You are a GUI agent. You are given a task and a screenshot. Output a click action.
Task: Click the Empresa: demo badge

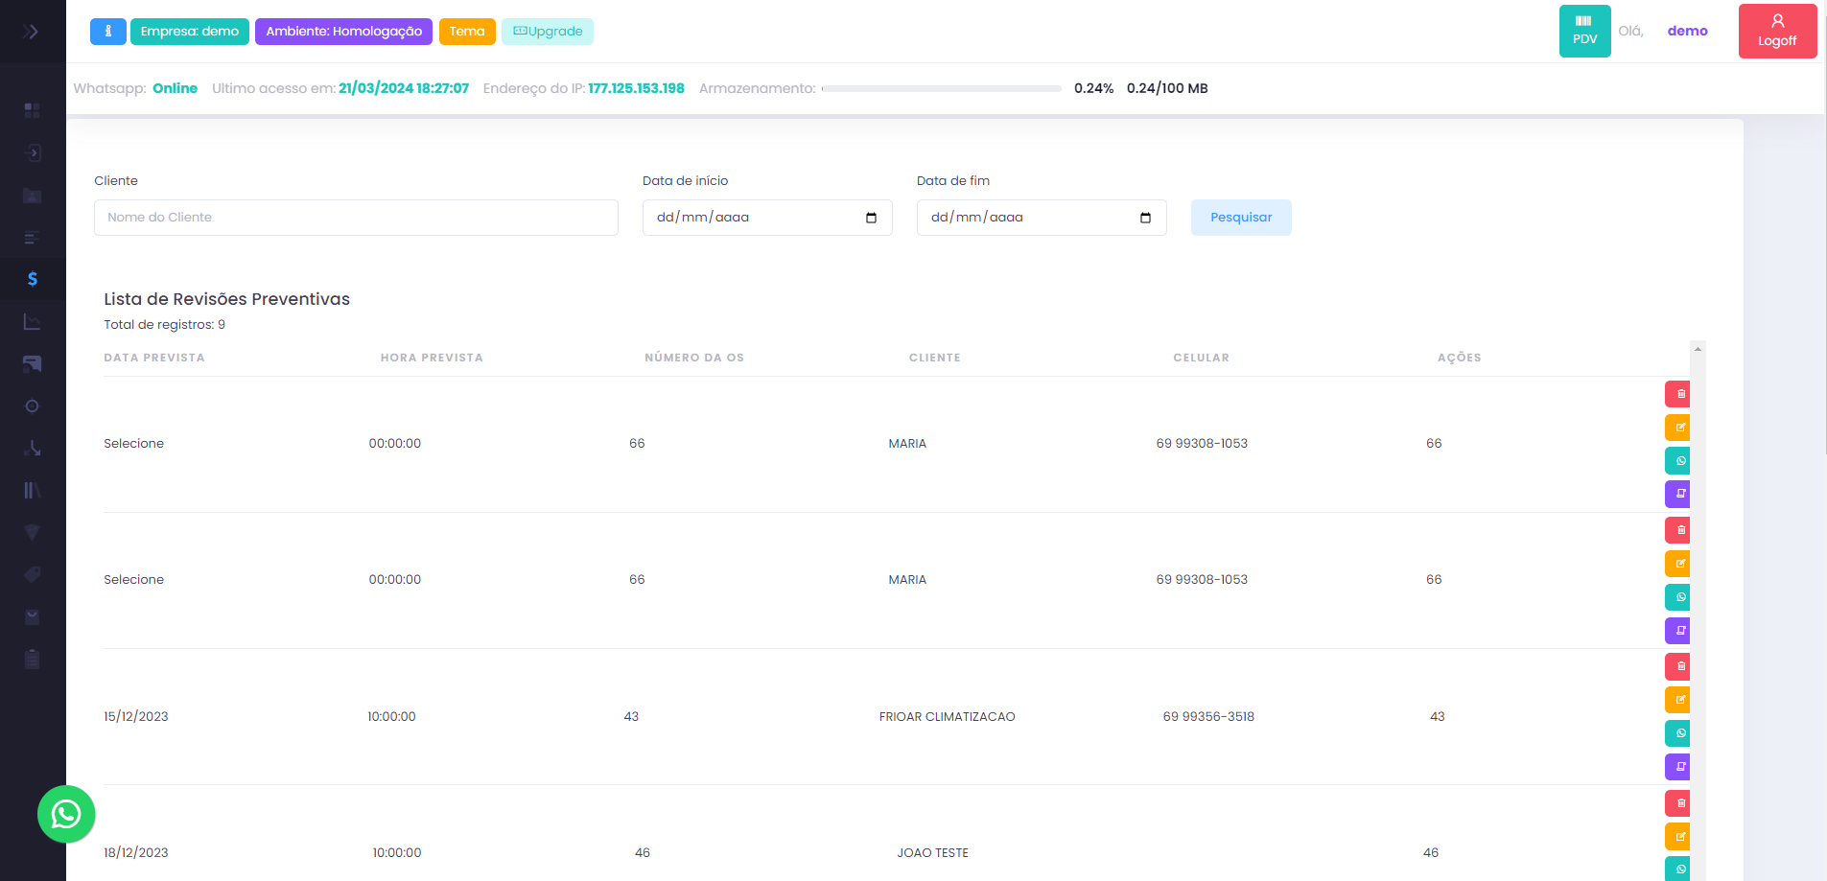(x=190, y=32)
